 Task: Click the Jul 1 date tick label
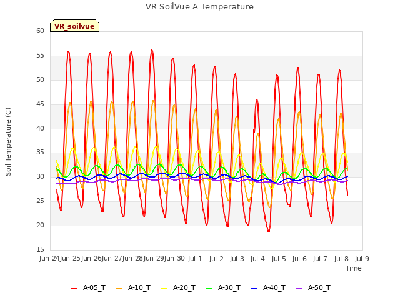(x=195, y=259)
